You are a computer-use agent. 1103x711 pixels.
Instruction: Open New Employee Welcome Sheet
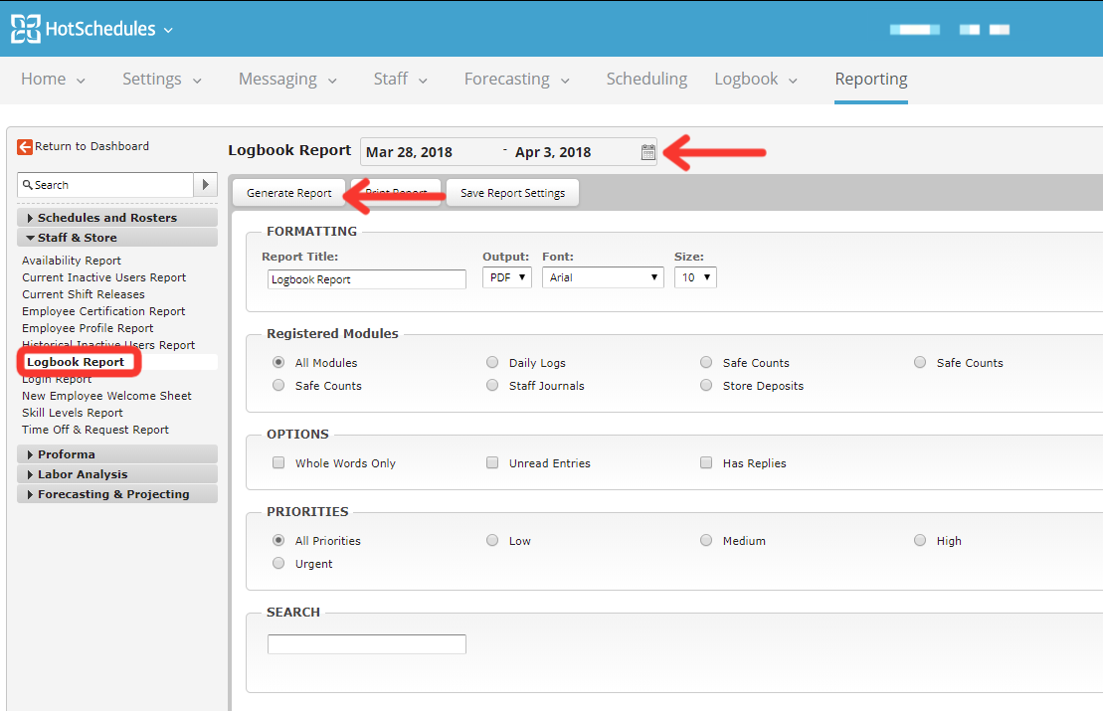click(x=106, y=395)
